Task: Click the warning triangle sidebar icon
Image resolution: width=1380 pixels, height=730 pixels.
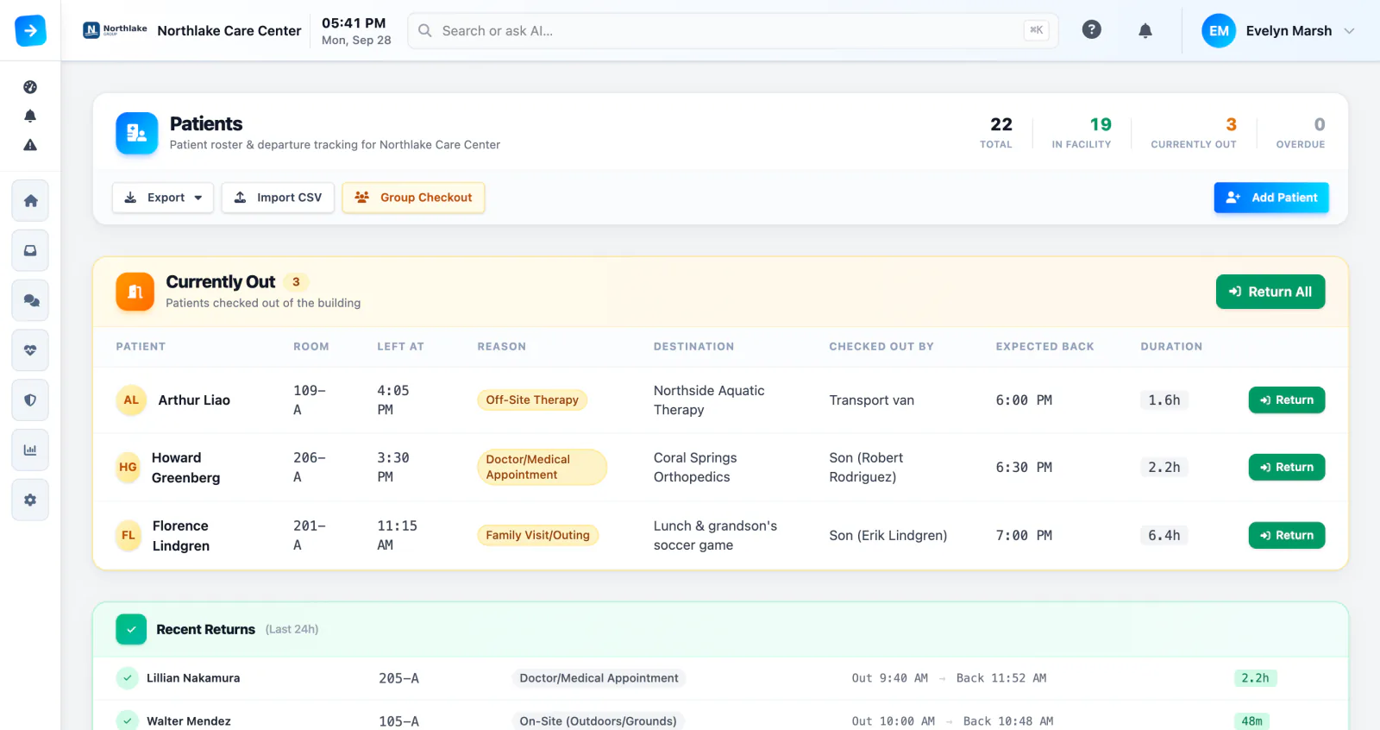Action: coord(30,145)
